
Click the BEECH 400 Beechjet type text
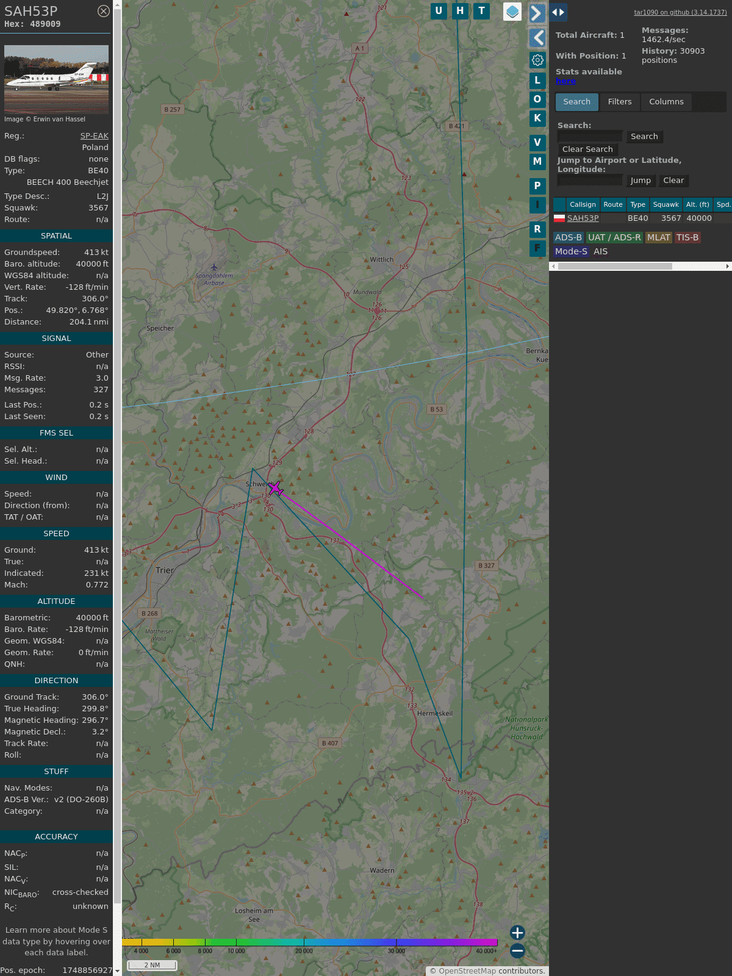pyautogui.click(x=68, y=182)
